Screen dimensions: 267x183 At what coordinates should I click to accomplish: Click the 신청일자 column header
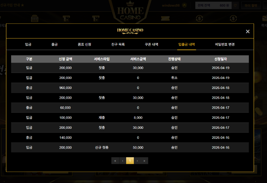[x=221, y=59]
